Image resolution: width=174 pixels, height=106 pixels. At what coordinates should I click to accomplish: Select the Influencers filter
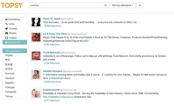pos(15,42)
